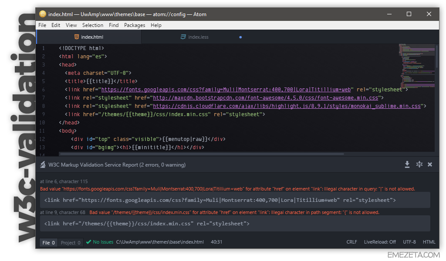
Task: Click the meta charset line
Action: [98, 73]
